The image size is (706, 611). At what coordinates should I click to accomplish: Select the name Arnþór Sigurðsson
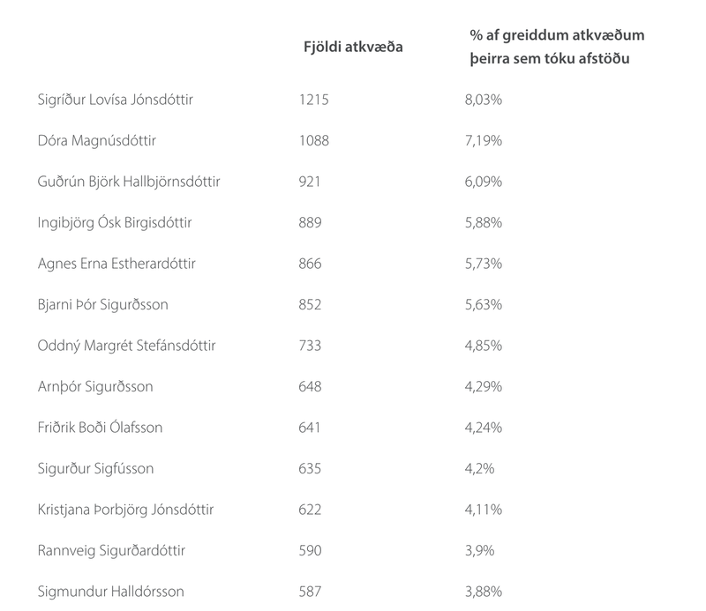(95, 387)
